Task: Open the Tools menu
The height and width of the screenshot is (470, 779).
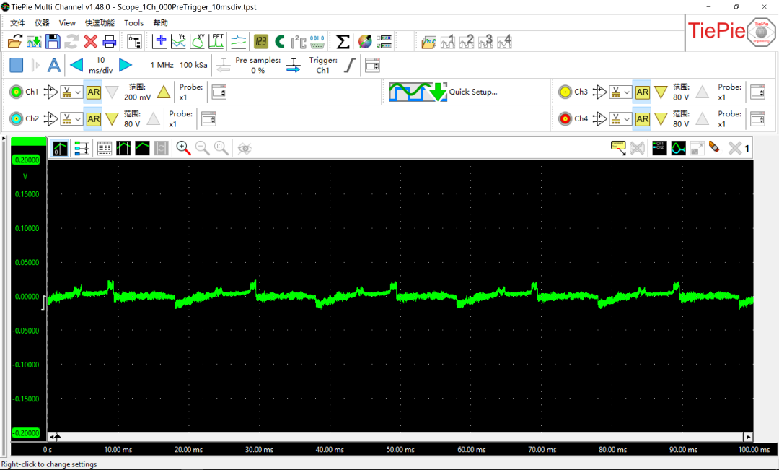Action: tap(133, 23)
